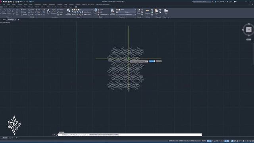Activate the Move command in Modify
This screenshot has width=254, height=143.
coord(23,10)
